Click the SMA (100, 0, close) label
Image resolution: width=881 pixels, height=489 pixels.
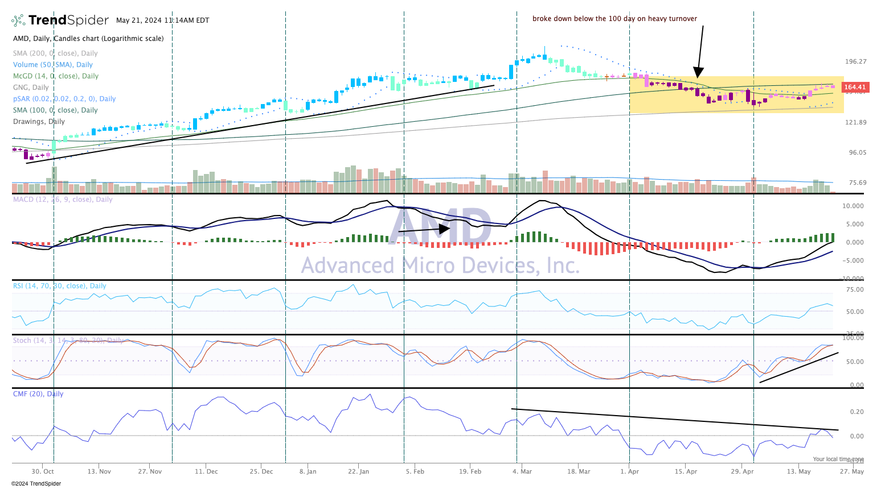point(55,110)
